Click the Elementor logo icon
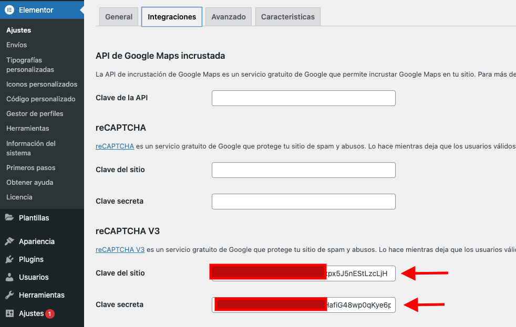516x327 pixels. pos(9,10)
